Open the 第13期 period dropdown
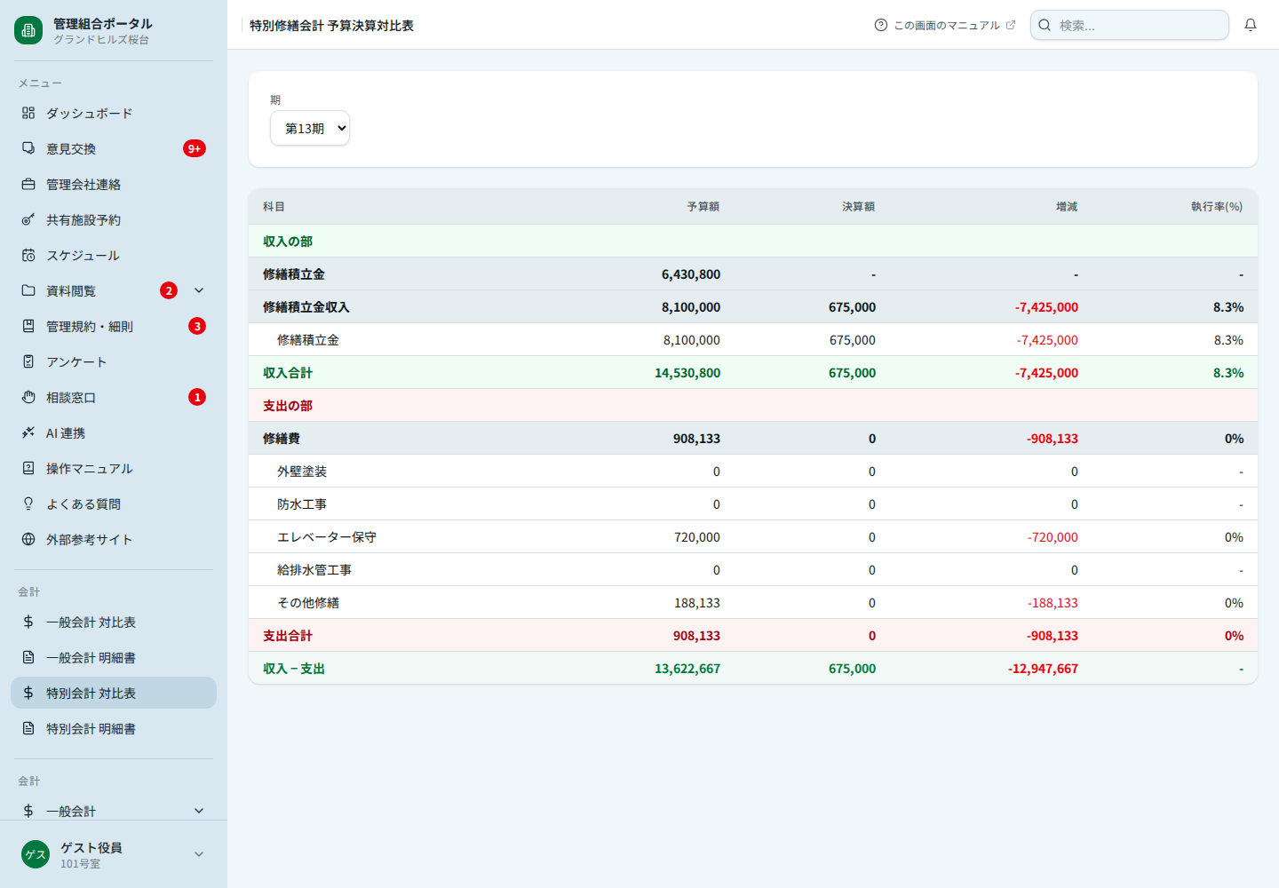1279x888 pixels. pyautogui.click(x=310, y=128)
